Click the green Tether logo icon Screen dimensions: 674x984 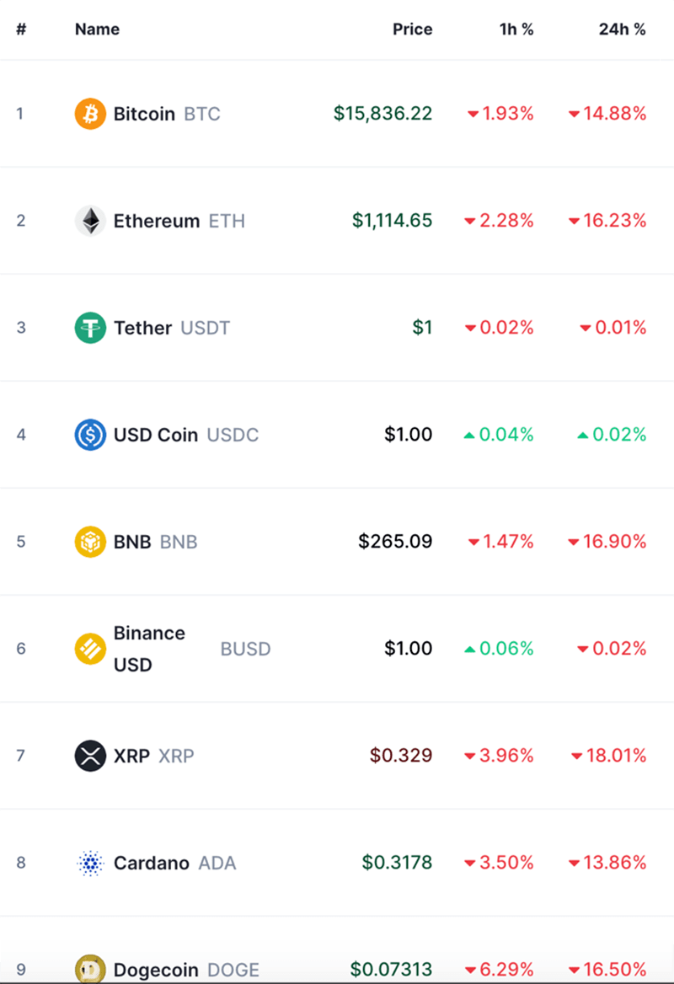click(90, 328)
